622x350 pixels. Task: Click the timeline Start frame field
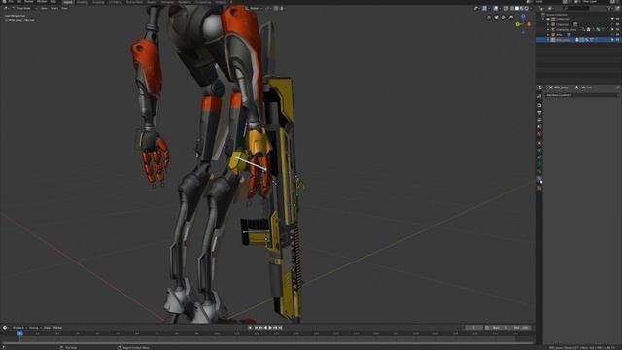tap(499, 328)
